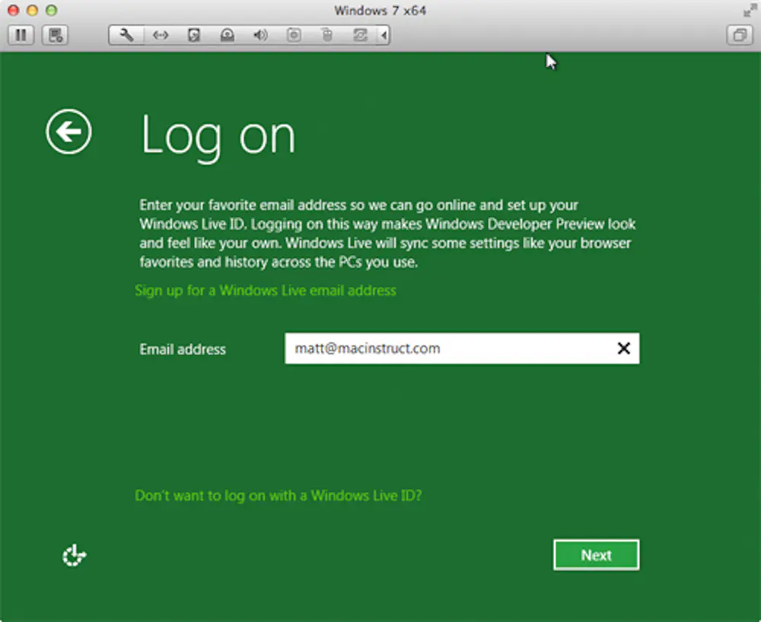Click the sharing sync icon in toolbar
Viewport: 761px width, 622px height.
click(x=360, y=35)
